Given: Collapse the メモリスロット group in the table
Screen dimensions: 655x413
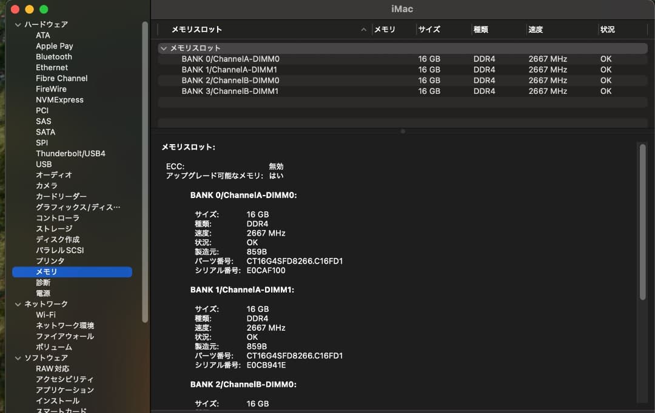Looking at the screenshot, I should coord(163,47).
